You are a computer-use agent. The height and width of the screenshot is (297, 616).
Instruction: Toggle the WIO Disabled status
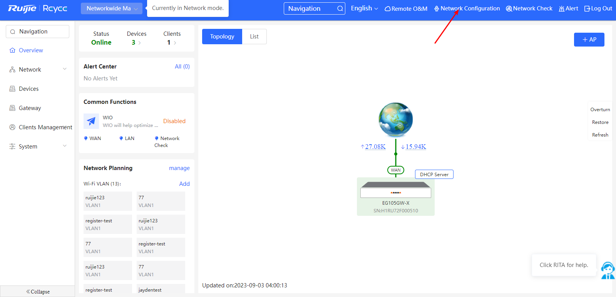coord(174,121)
